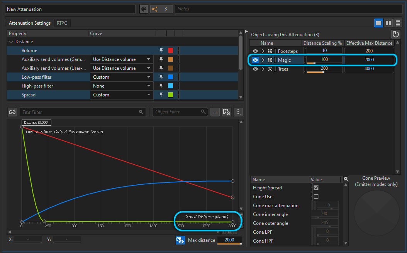407x253 pixels.
Task: Open the color settings palette icon
Action: (x=143, y=9)
